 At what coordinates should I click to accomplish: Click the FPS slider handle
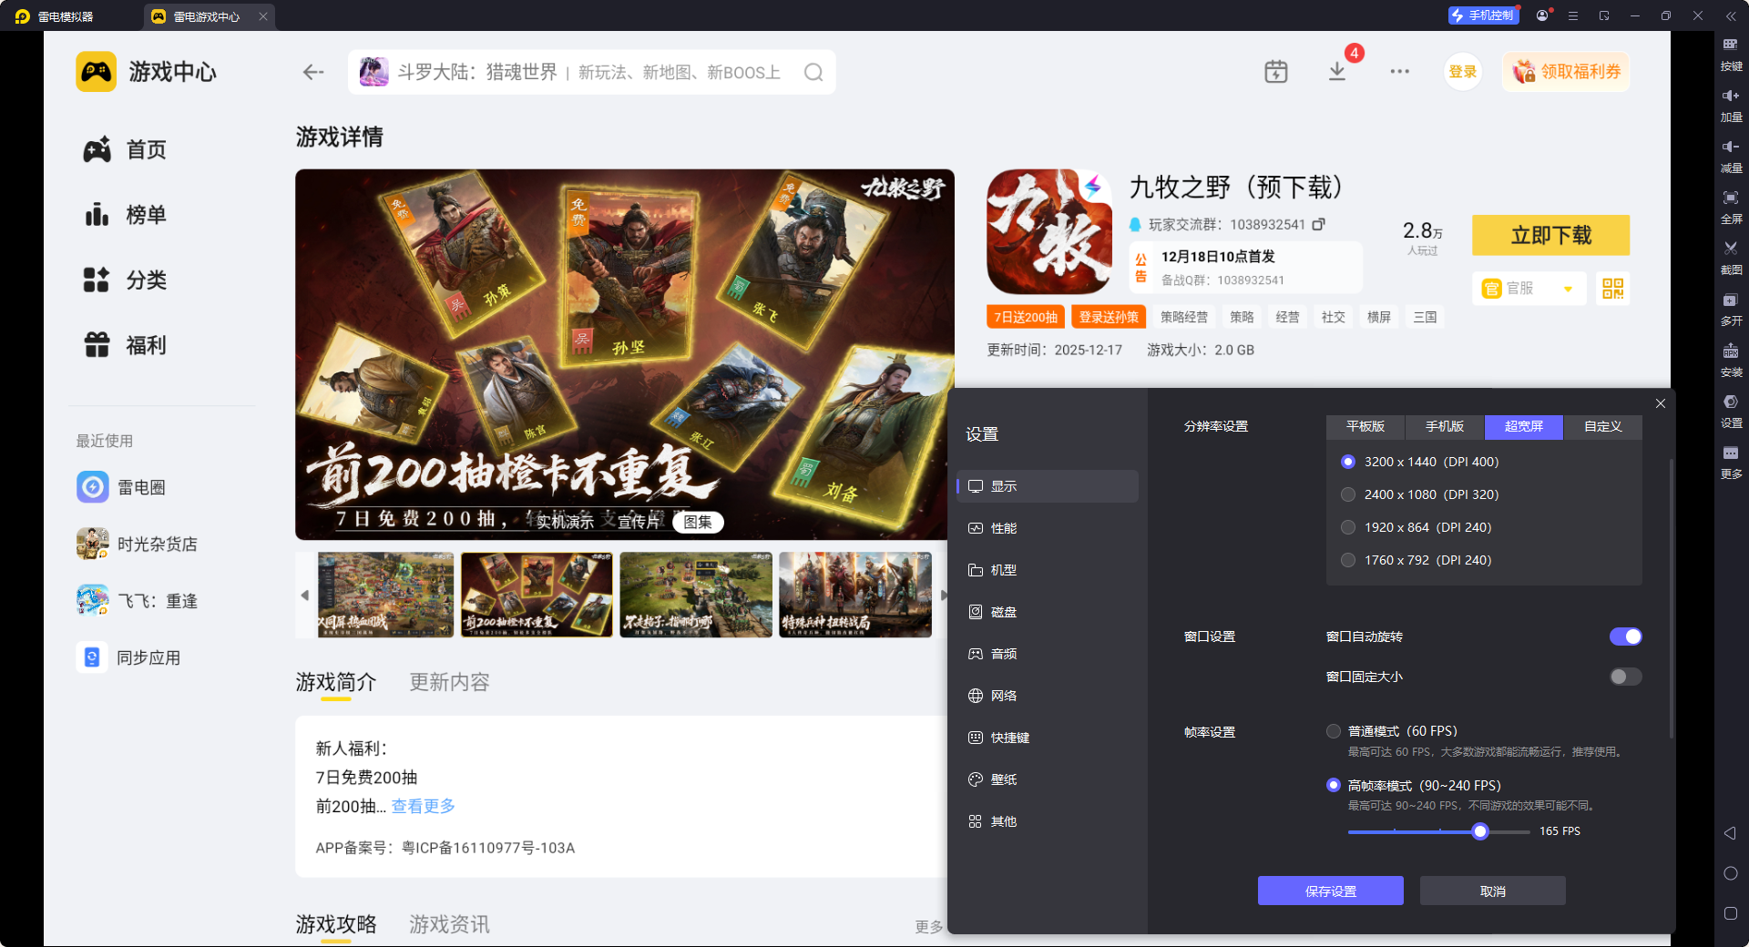pyautogui.click(x=1480, y=831)
